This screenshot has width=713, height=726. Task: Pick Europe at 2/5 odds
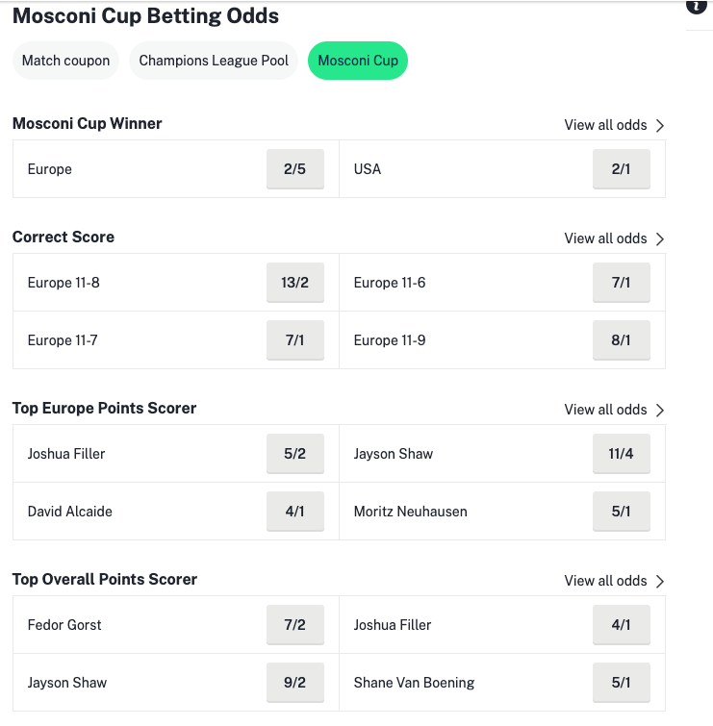point(294,169)
